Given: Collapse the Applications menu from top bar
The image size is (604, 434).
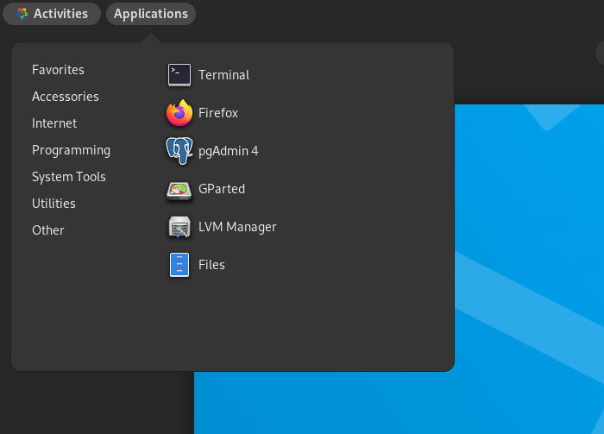Looking at the screenshot, I should [151, 14].
